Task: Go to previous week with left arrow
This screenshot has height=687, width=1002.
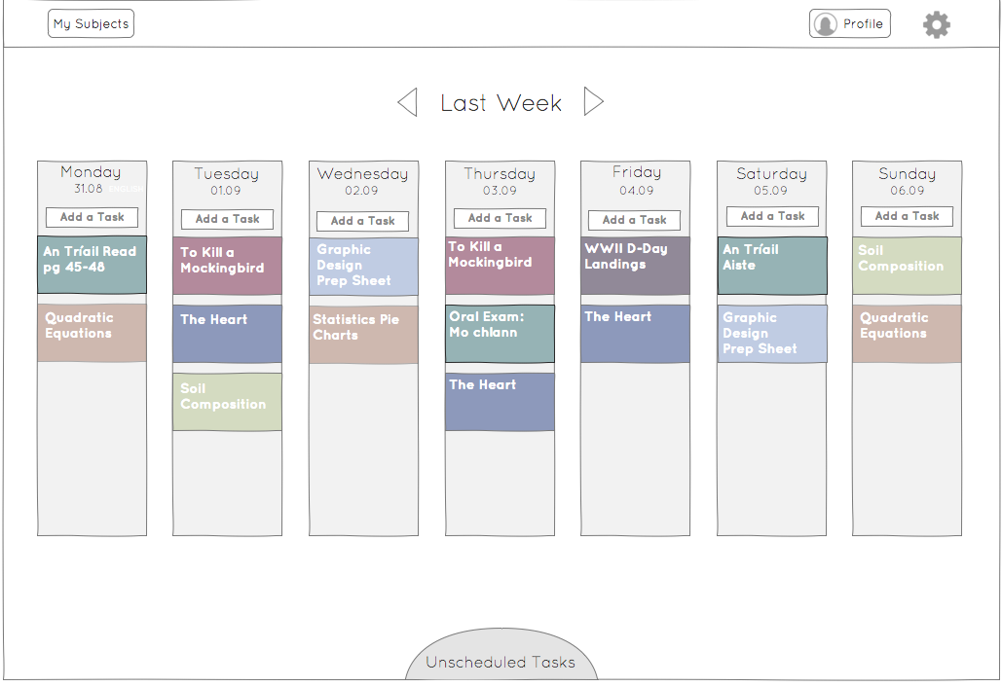Action: pyautogui.click(x=408, y=102)
